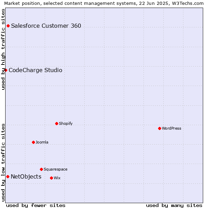The width and height of the screenshot is (208, 208).
Task: Click the Shopify red data point
Action: tap(57, 124)
